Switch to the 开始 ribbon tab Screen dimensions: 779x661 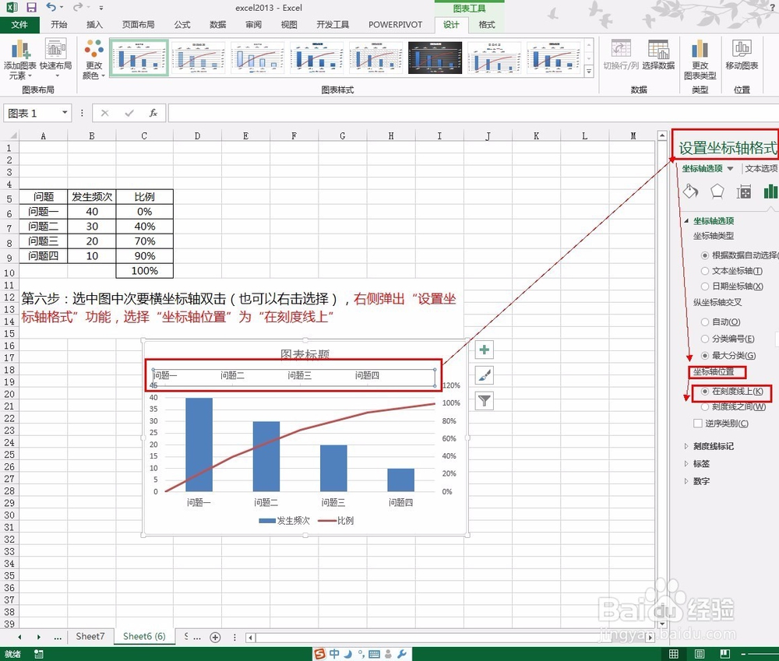(58, 24)
